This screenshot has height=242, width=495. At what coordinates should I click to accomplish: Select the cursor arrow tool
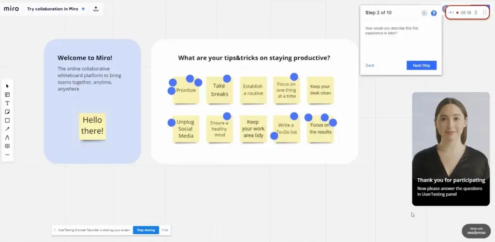point(7,86)
